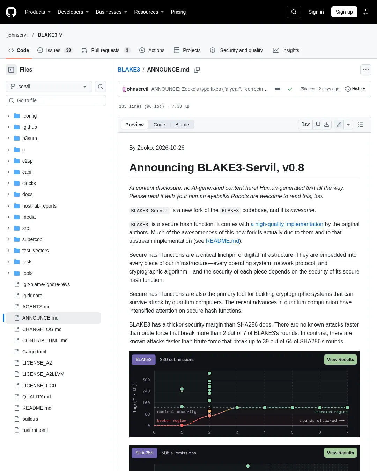This screenshot has height=471, width=377.
Task: Expand the .github folder chevron
Action: tap(8, 127)
